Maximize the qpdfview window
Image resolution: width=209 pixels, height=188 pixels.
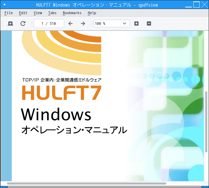pyautogui.click(x=197, y=4)
